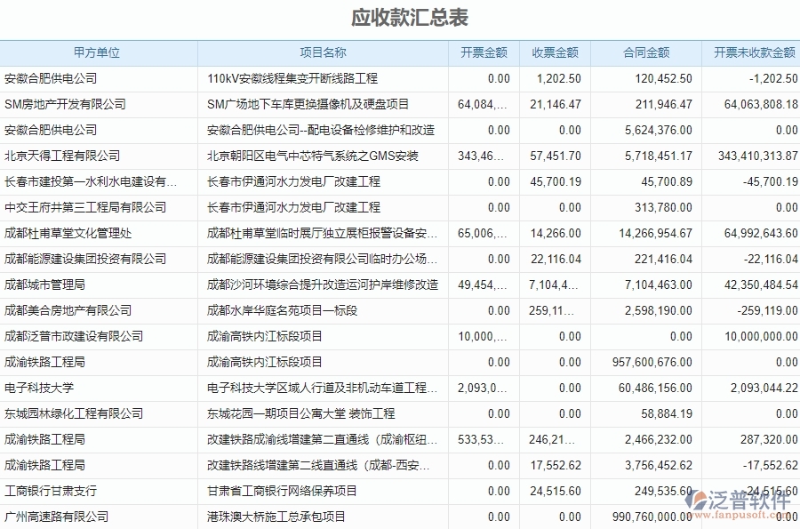Screen dimensions: 800x529
Task: Expand the truncated 改建铁路成渝线增建第二直通线 name
Action: point(322,439)
